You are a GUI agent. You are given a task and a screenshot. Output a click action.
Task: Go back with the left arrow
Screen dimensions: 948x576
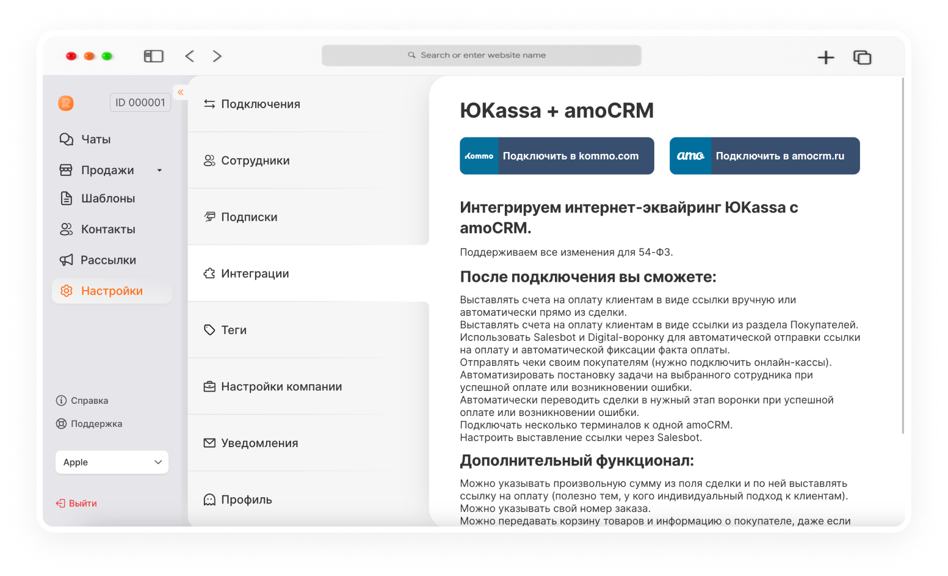click(190, 56)
